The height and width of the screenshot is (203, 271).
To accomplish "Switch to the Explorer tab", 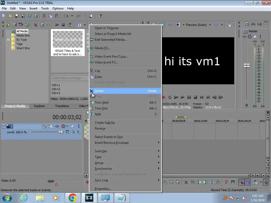I will tap(39, 106).
